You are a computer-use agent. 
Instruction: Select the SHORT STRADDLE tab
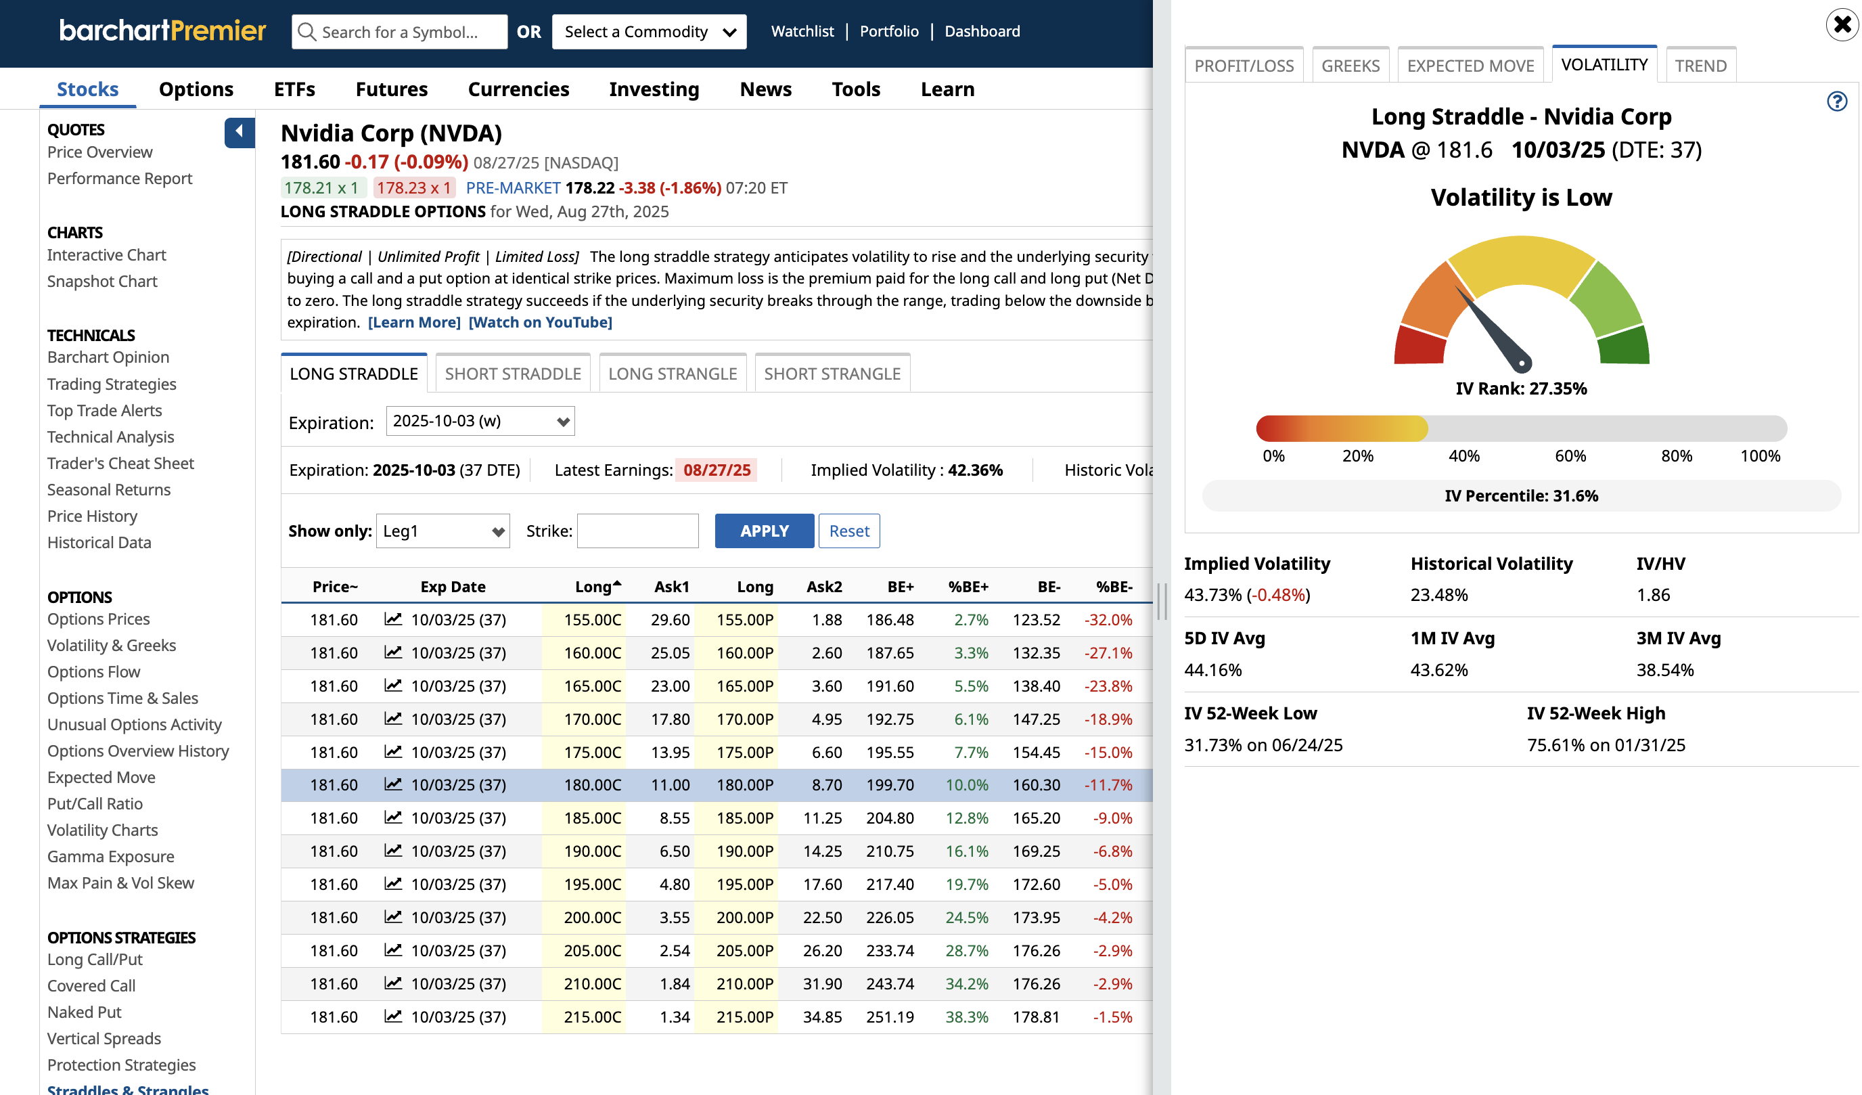pyautogui.click(x=513, y=374)
